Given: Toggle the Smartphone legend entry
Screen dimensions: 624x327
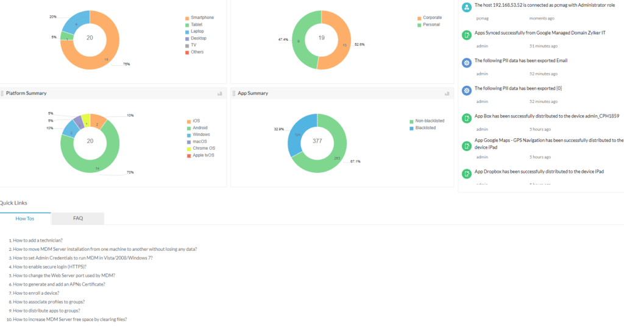Looking at the screenshot, I should [x=202, y=18].
